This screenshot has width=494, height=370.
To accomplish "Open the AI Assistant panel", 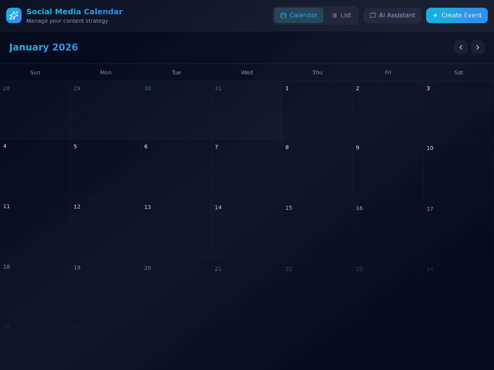I will coord(392,15).
